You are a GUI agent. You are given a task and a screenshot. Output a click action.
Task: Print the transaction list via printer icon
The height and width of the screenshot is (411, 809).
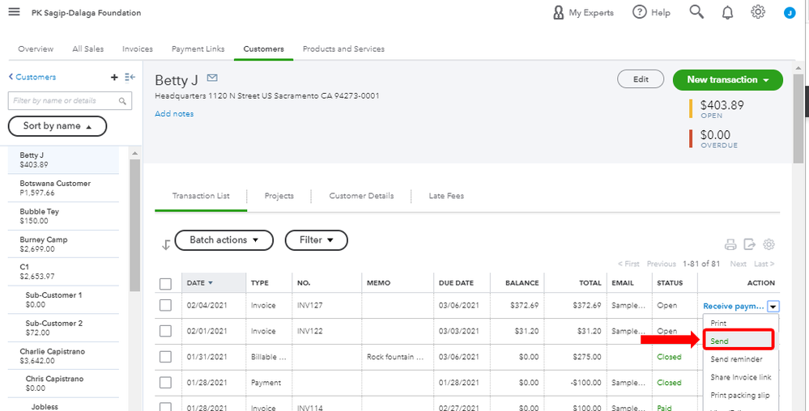point(730,244)
